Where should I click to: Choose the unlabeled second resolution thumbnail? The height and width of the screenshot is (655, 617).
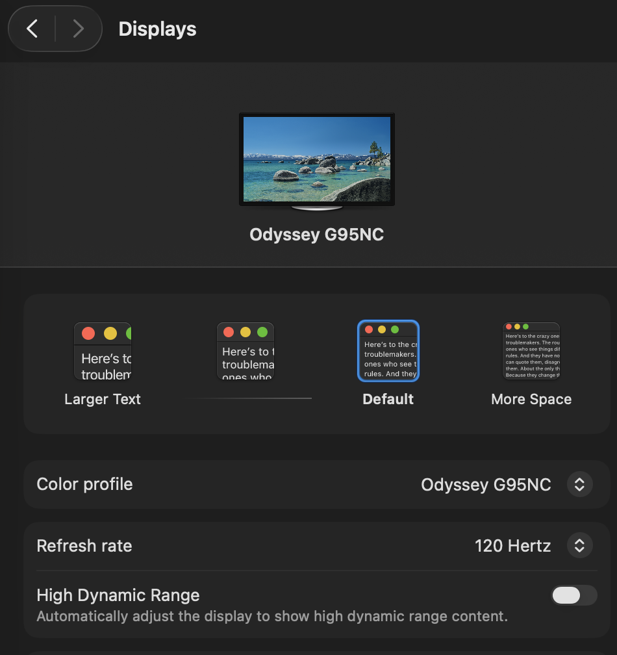click(x=246, y=351)
